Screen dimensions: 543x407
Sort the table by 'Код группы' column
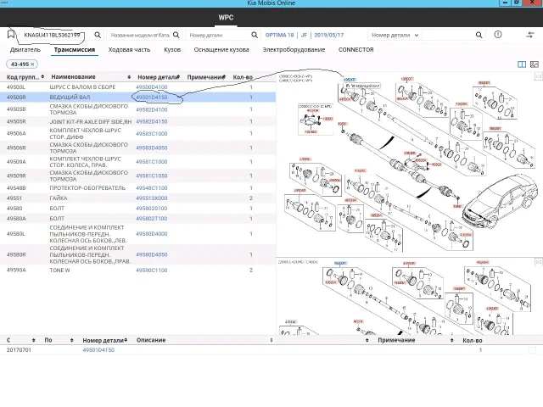[23, 77]
